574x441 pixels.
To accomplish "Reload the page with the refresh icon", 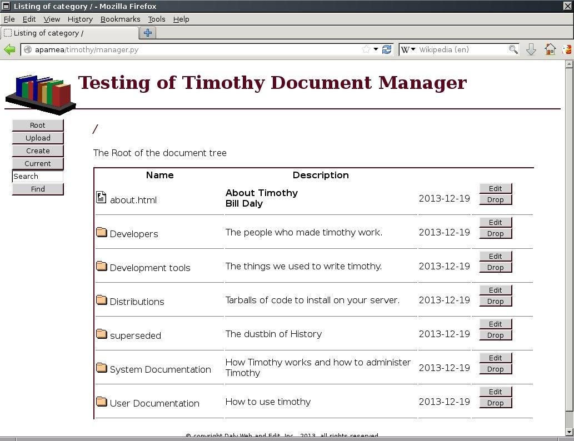I will 387,49.
